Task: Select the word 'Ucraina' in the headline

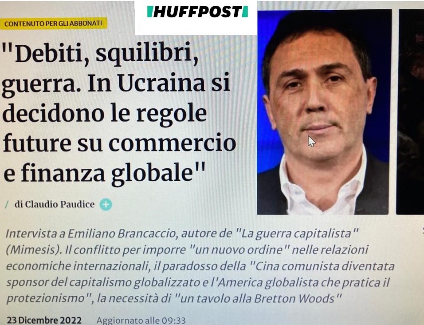Action: 161,83
